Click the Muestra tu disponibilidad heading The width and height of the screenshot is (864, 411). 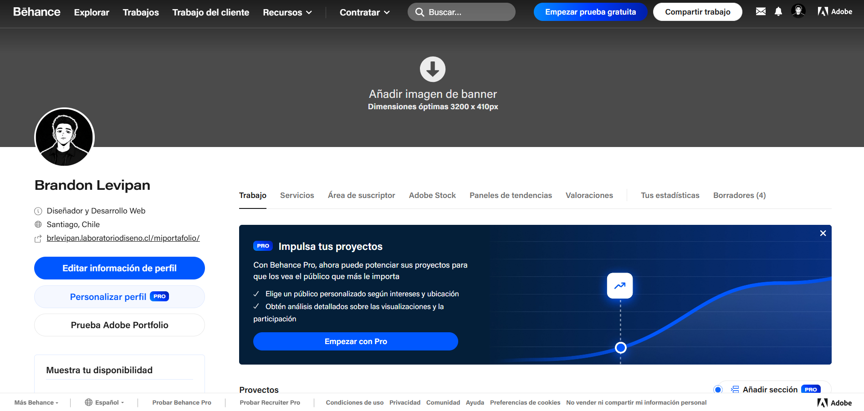(x=99, y=370)
